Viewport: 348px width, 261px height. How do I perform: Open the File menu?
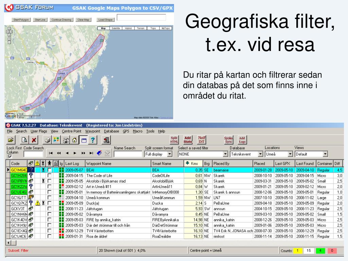pyautogui.click(x=10, y=131)
